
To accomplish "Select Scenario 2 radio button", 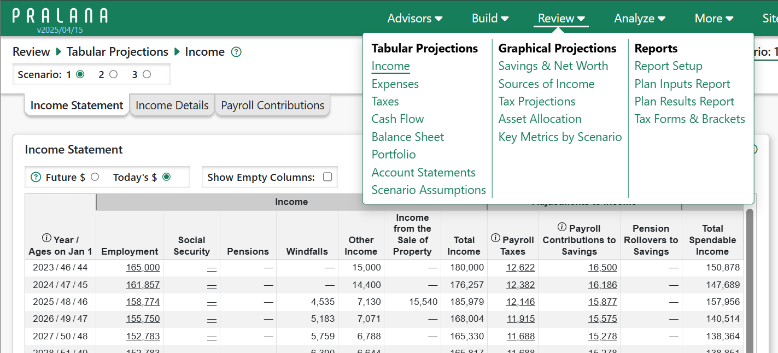I will 113,74.
